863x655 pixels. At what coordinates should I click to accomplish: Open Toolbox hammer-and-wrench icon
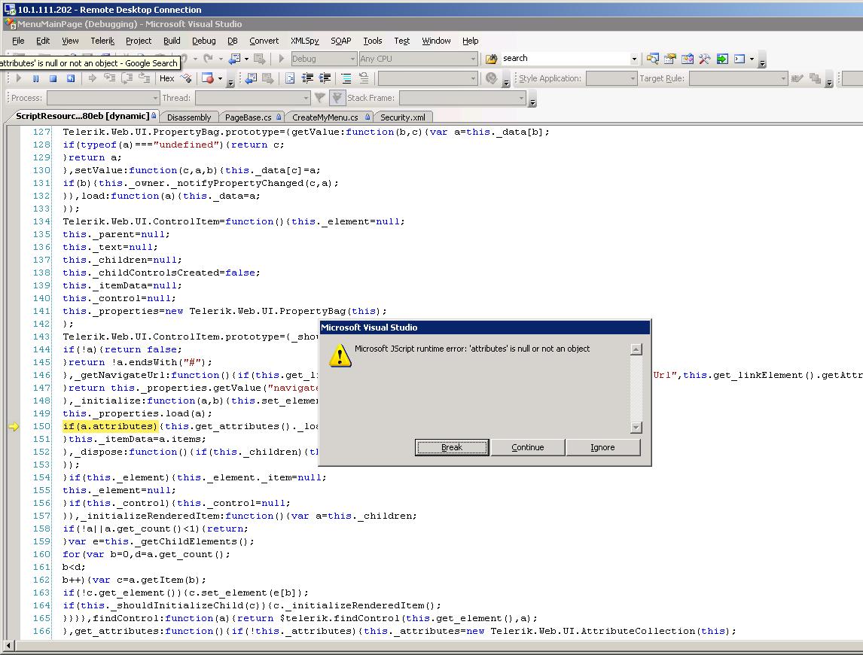(705, 59)
